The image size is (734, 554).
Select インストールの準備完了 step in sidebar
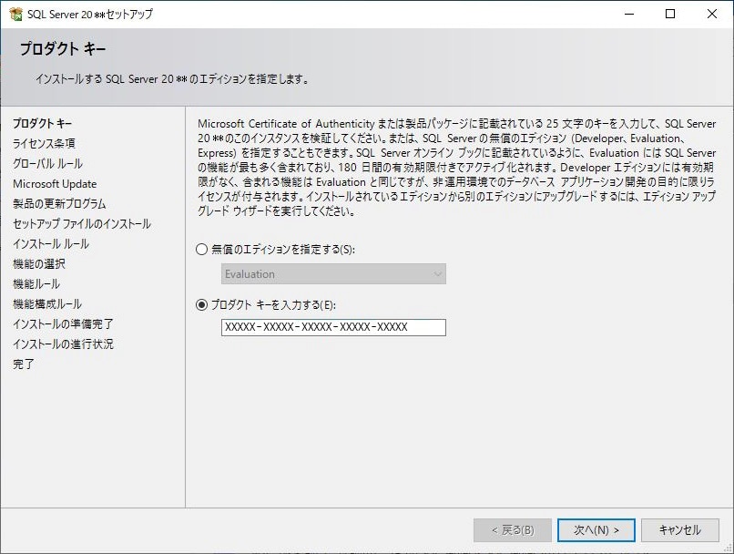pyautogui.click(x=63, y=324)
